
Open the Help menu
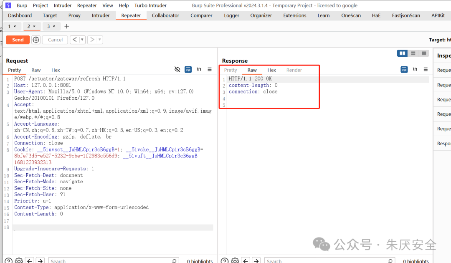(124, 5)
